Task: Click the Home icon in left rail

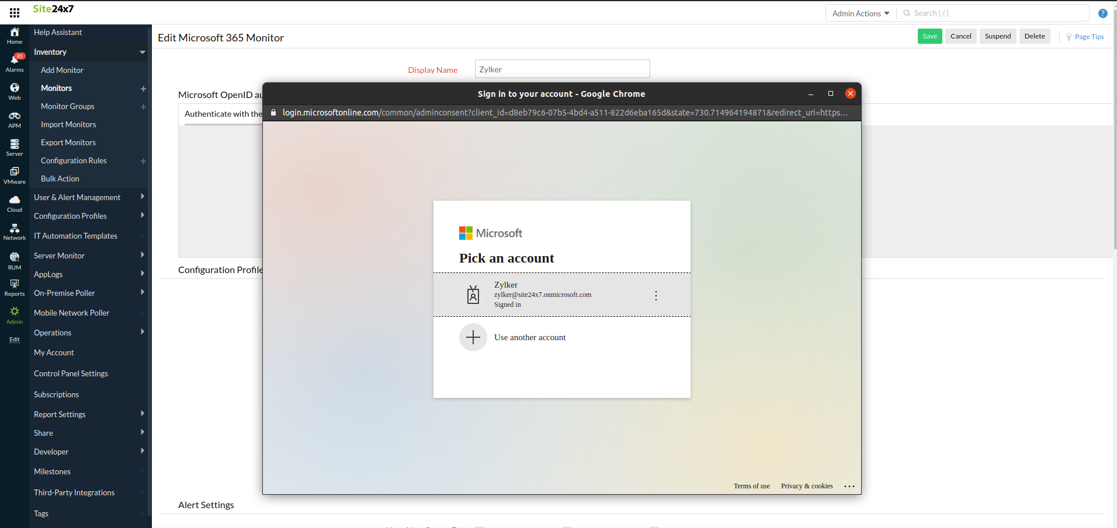Action: 15,35
